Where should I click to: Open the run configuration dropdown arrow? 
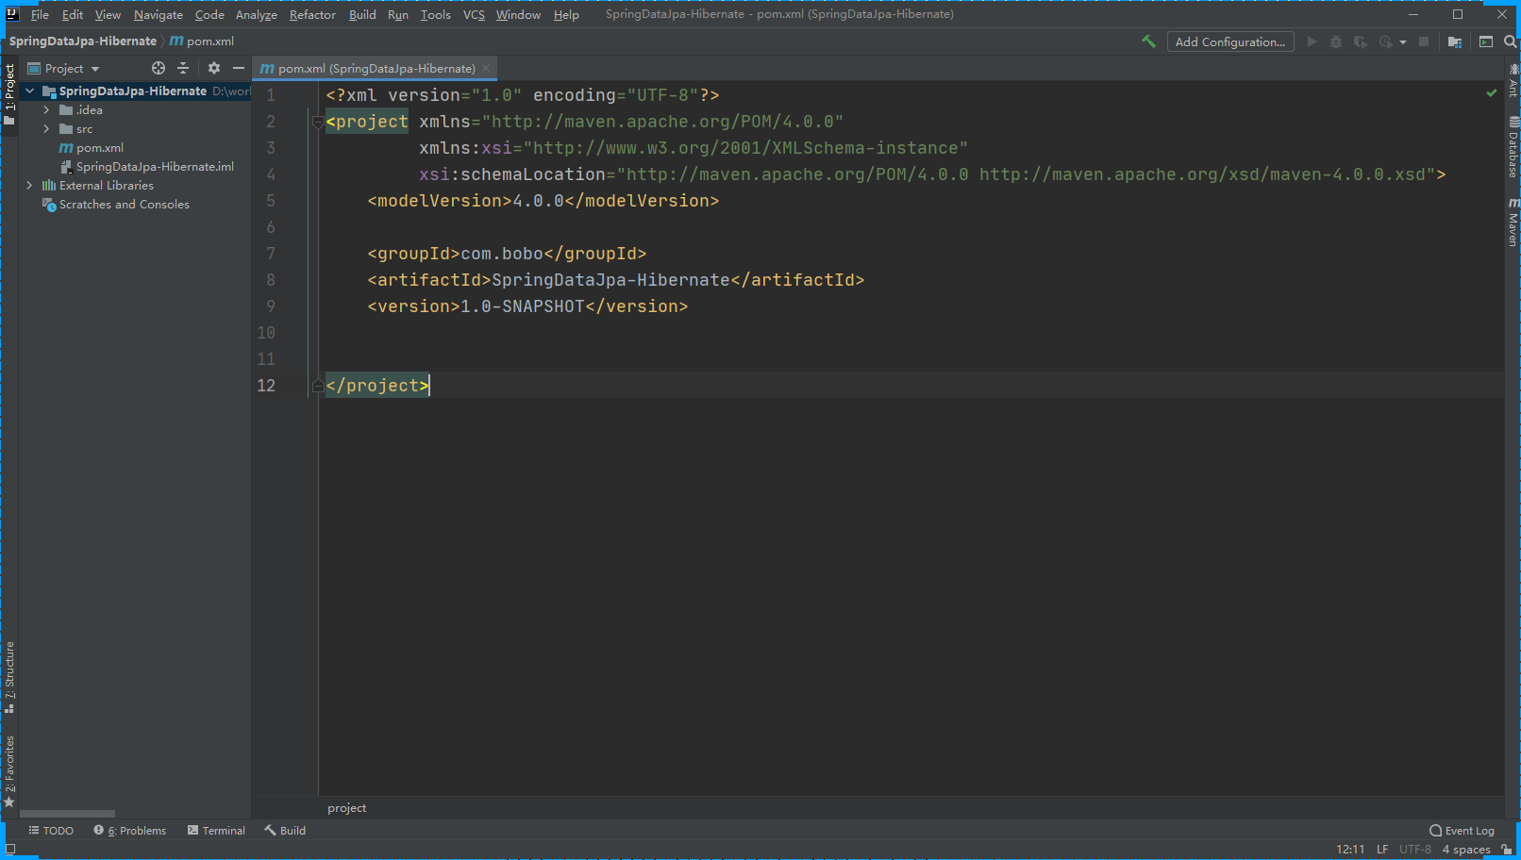point(1403,42)
